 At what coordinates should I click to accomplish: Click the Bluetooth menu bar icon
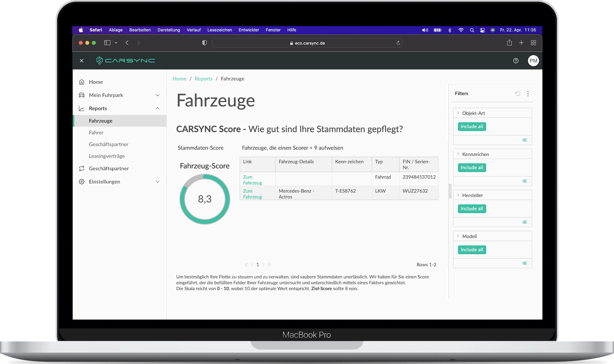(450, 30)
